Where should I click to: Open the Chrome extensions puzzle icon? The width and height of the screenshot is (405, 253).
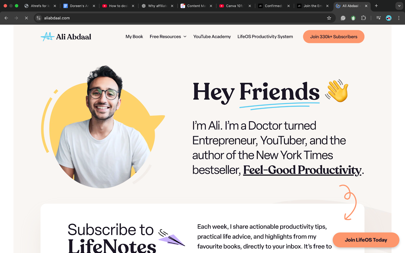coord(363,18)
